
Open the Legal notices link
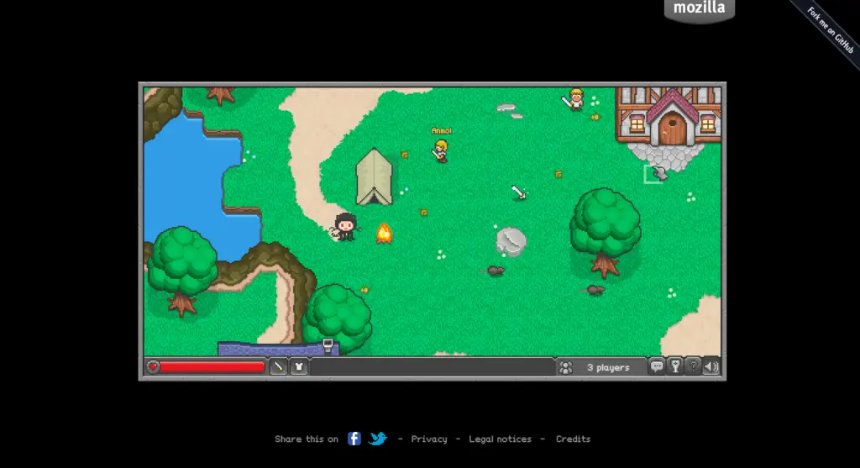500,439
